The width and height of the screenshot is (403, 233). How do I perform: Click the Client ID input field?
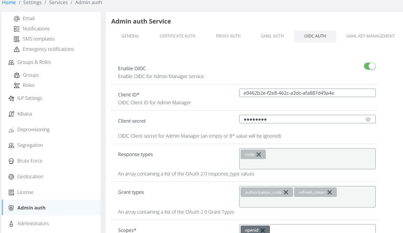pyautogui.click(x=307, y=93)
